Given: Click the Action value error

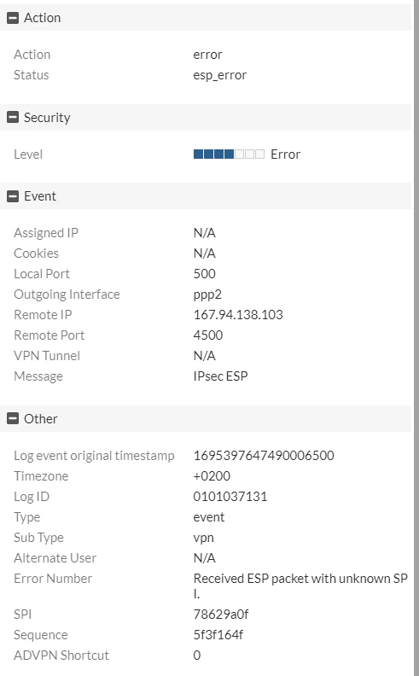Looking at the screenshot, I should coord(207,55).
